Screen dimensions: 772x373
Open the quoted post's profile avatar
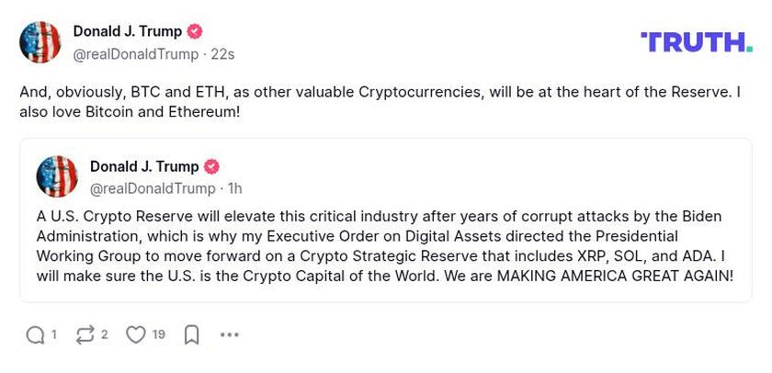57,176
